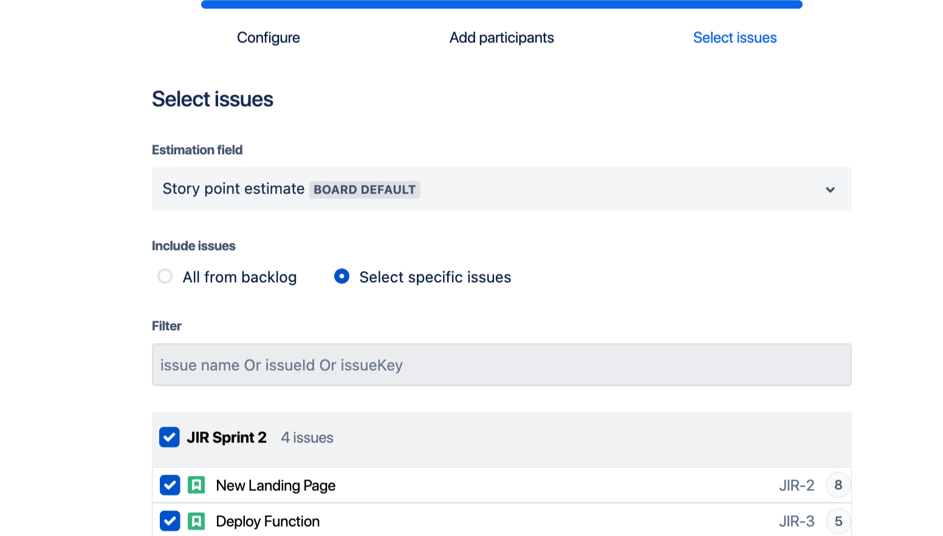Click the JIR Sprint 2 group header
This screenshot has height=536, width=943.
click(x=226, y=437)
